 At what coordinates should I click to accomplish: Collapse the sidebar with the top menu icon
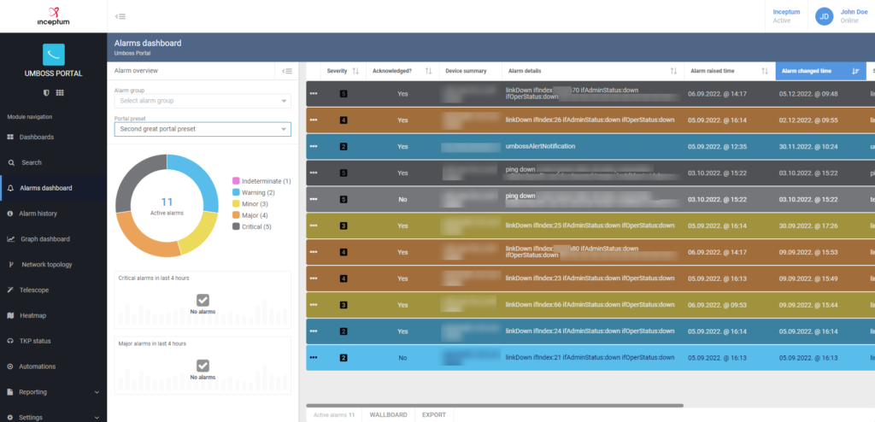coord(120,16)
